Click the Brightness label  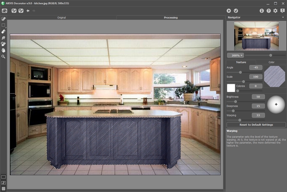coord(232,97)
